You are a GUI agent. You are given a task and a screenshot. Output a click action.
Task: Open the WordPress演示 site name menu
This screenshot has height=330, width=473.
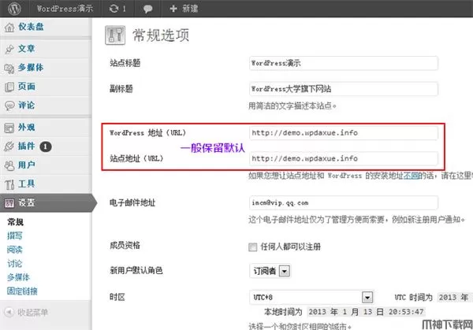click(65, 9)
